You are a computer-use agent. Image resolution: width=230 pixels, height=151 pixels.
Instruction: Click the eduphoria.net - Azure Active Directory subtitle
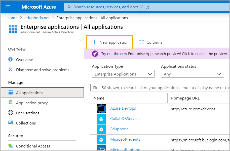pos(47,32)
